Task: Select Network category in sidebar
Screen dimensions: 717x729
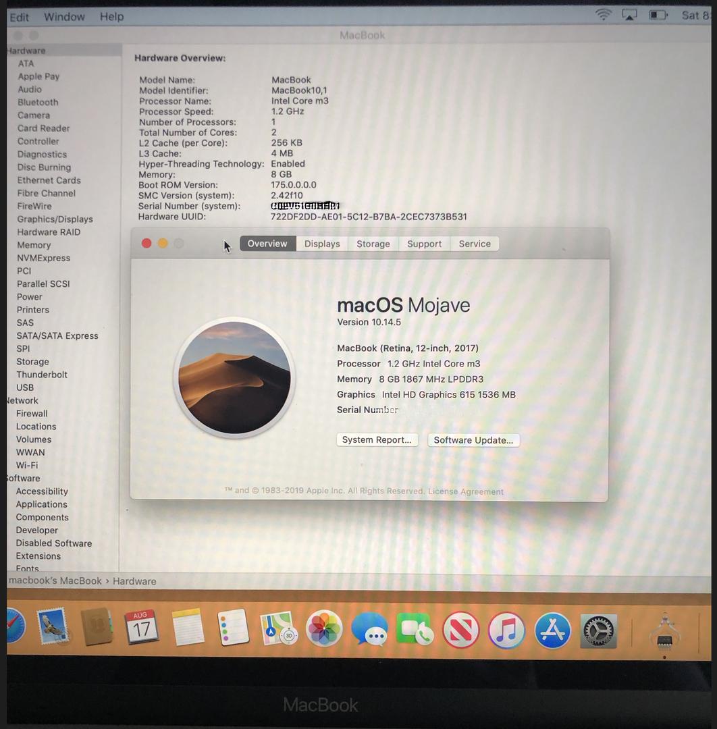Action: (x=22, y=401)
